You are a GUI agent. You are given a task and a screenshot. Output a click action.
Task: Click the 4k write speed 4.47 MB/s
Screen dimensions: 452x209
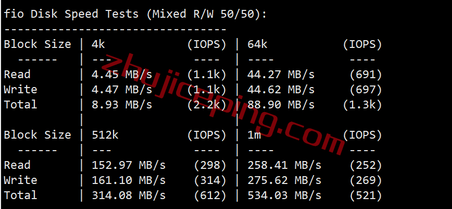coord(122,90)
